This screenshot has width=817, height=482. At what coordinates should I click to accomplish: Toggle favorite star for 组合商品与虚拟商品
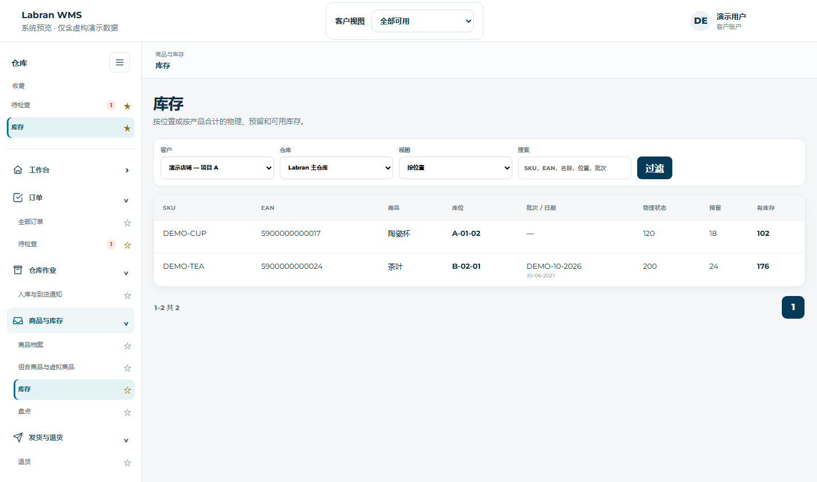[x=127, y=368]
